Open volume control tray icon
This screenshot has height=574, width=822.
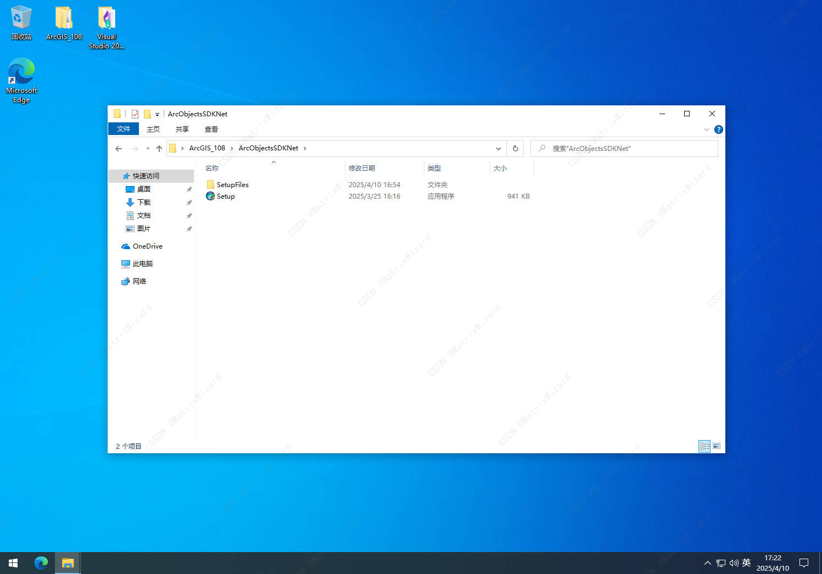point(734,563)
